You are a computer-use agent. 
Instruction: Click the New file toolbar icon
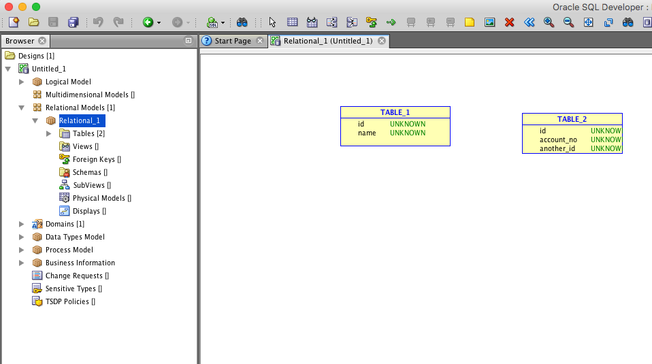tap(14, 22)
